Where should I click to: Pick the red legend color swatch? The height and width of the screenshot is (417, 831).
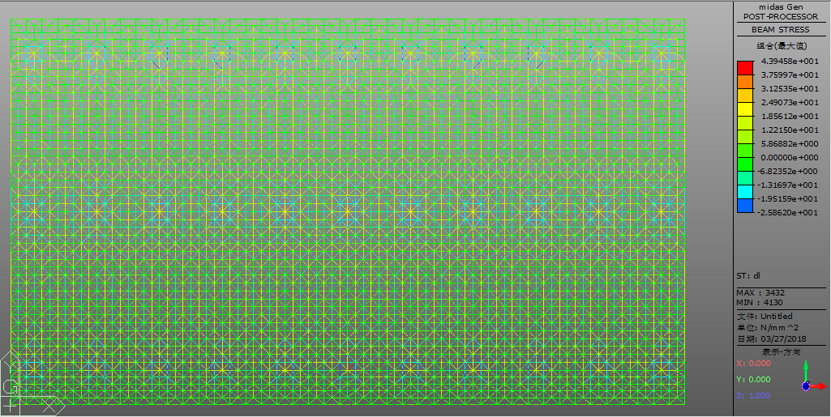[744, 68]
